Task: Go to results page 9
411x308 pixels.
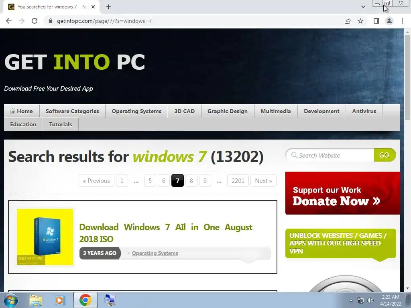Action: [x=205, y=181]
